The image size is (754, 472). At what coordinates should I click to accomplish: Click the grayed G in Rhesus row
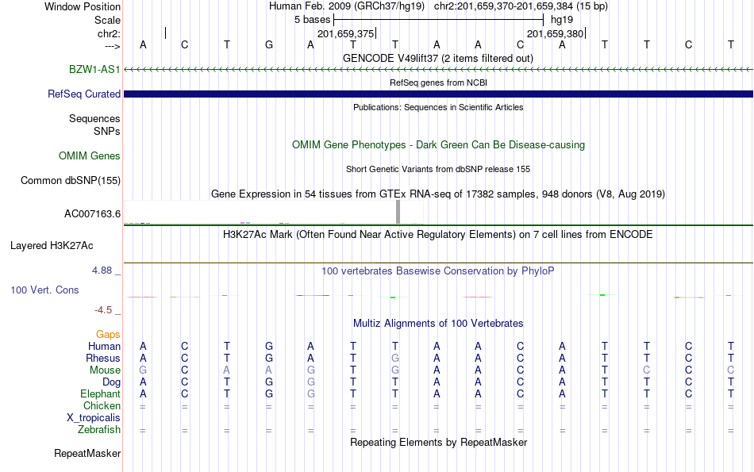pyautogui.click(x=394, y=358)
